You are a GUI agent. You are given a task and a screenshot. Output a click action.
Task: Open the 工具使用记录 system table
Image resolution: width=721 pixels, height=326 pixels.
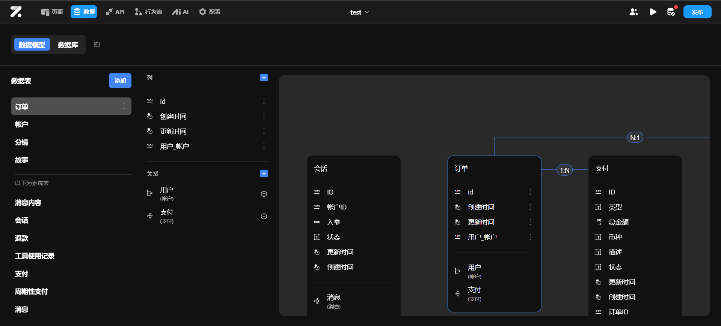pyautogui.click(x=71, y=256)
